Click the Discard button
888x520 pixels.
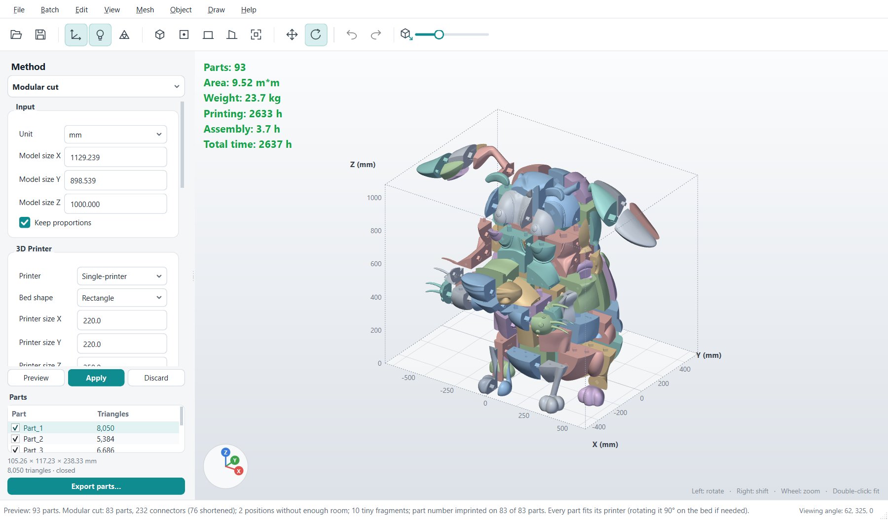coord(156,378)
